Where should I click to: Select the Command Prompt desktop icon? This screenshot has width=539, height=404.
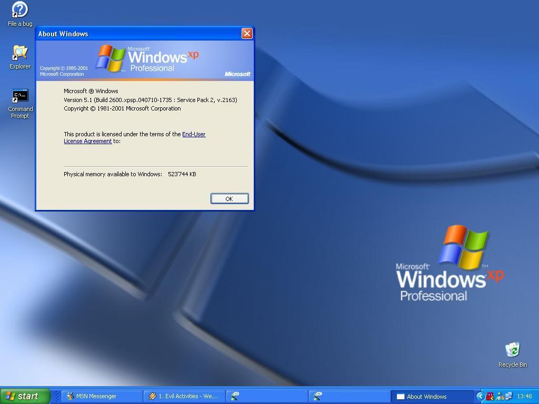(21, 104)
